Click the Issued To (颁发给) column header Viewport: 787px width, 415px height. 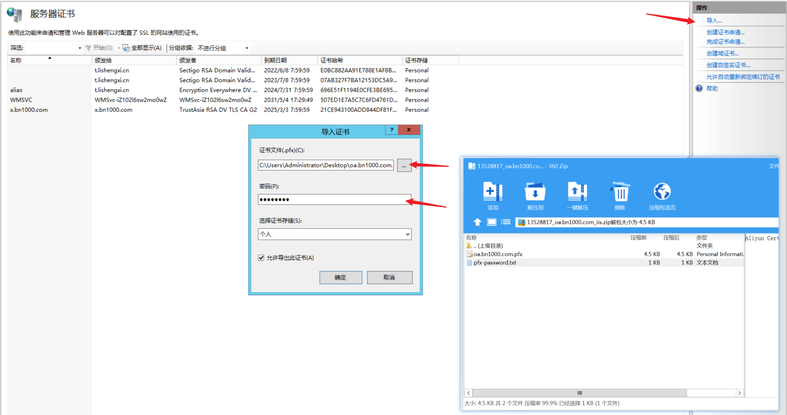click(x=134, y=61)
